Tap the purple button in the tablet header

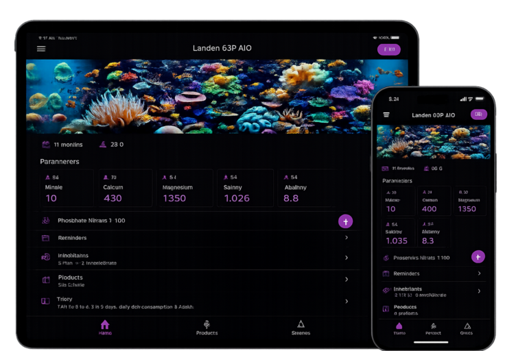pyautogui.click(x=389, y=49)
